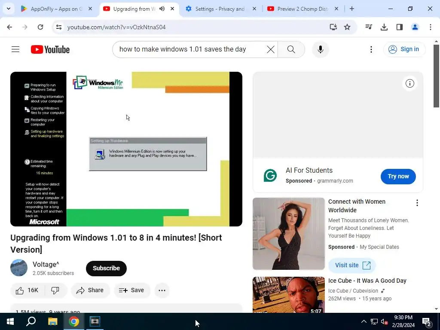Show hidden system tray icons
Screen dimensions: 440x330
[364, 321]
